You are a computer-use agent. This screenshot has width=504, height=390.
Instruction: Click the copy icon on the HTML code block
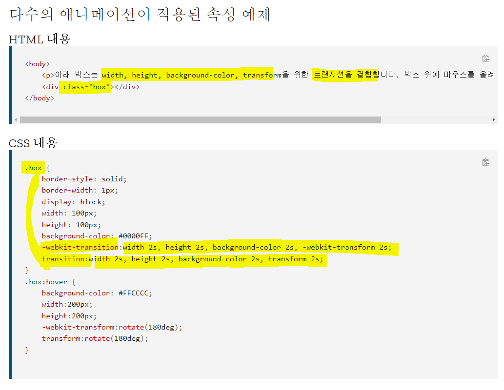[485, 58]
